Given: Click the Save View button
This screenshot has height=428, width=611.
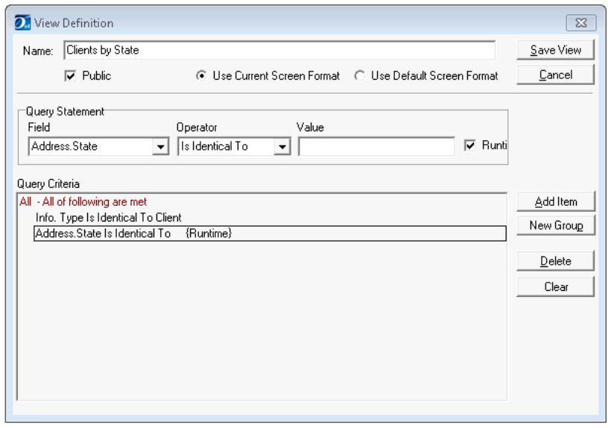Looking at the screenshot, I should click(555, 50).
